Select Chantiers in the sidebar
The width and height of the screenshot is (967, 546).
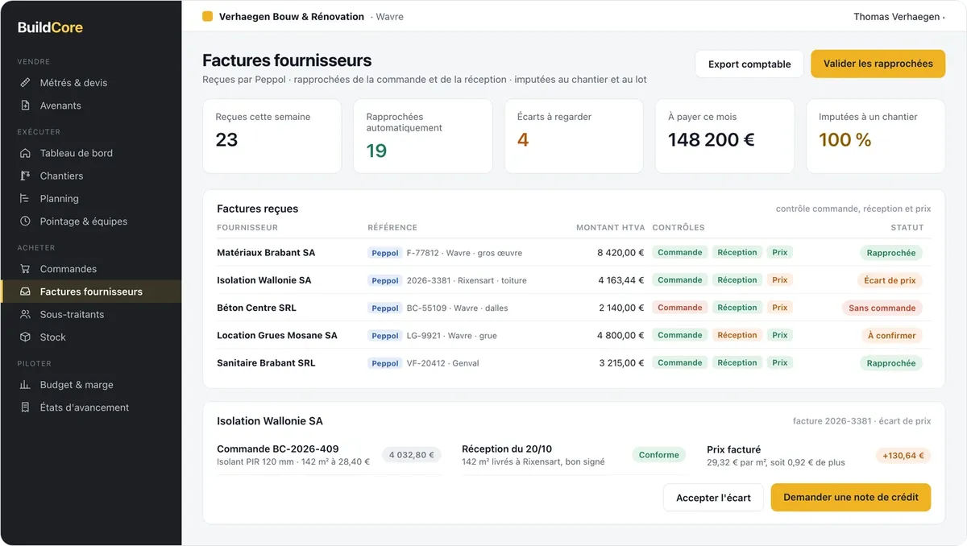click(90, 176)
